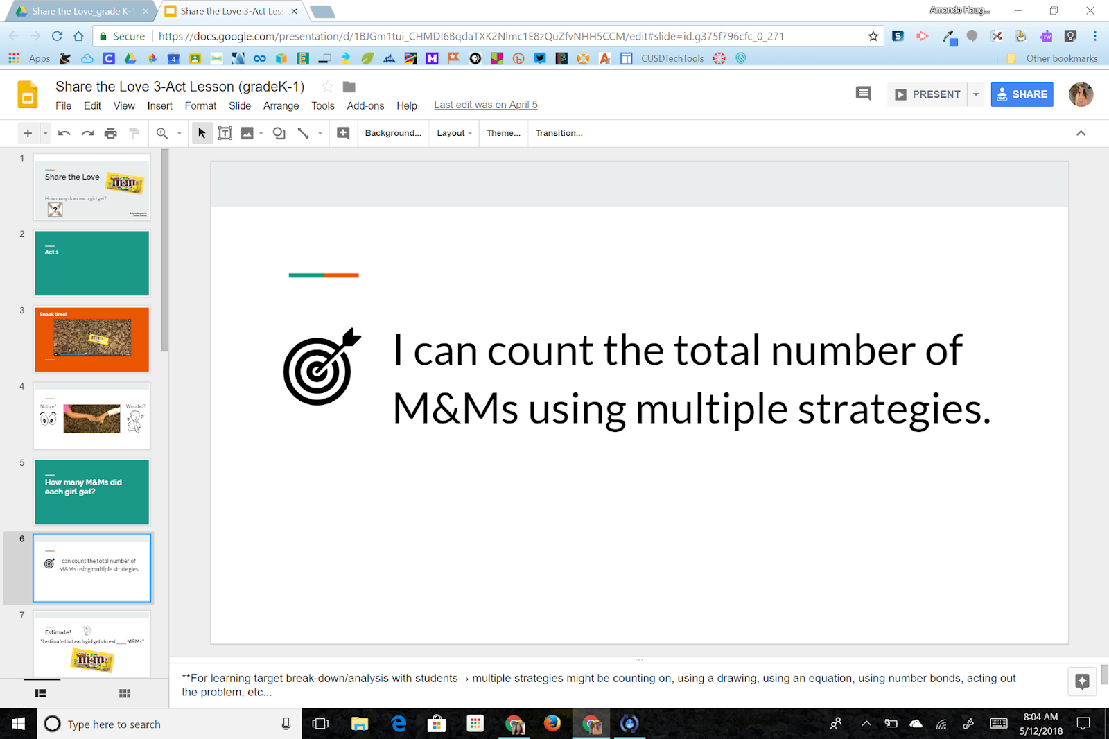This screenshot has width=1109, height=739.
Task: Collapse the menus with the up chevron
Action: tap(1081, 133)
